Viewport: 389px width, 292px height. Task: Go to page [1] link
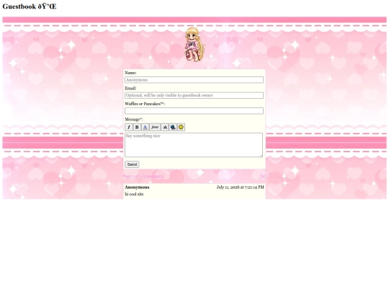point(263,176)
